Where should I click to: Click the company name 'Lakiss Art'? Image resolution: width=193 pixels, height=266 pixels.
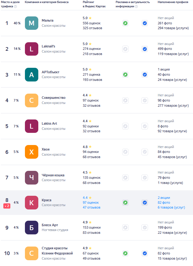point(49,123)
